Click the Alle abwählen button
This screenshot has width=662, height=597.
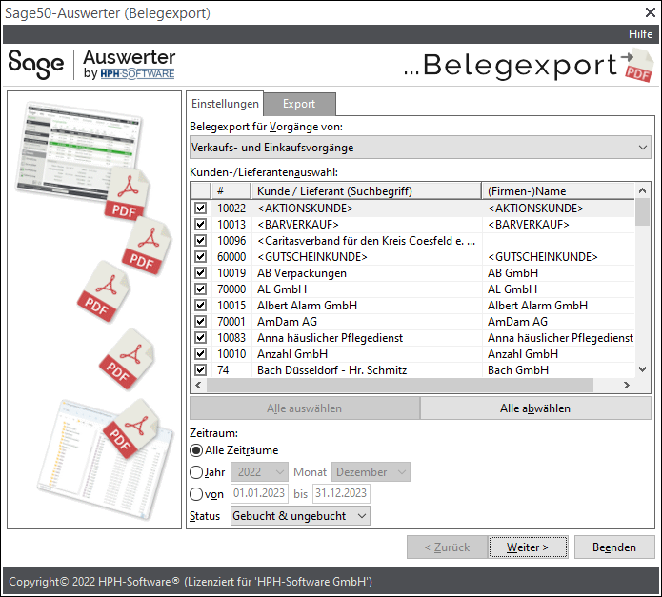pos(535,408)
